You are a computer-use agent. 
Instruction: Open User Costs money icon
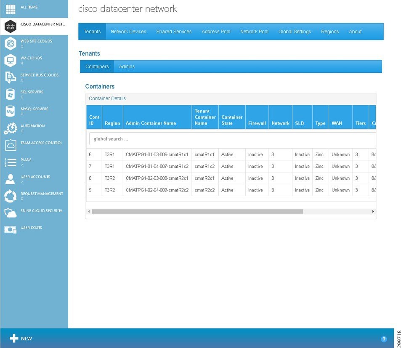click(11, 230)
